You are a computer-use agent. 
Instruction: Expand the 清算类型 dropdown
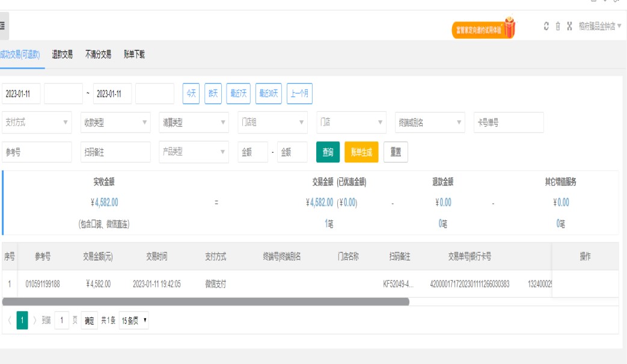click(x=194, y=123)
